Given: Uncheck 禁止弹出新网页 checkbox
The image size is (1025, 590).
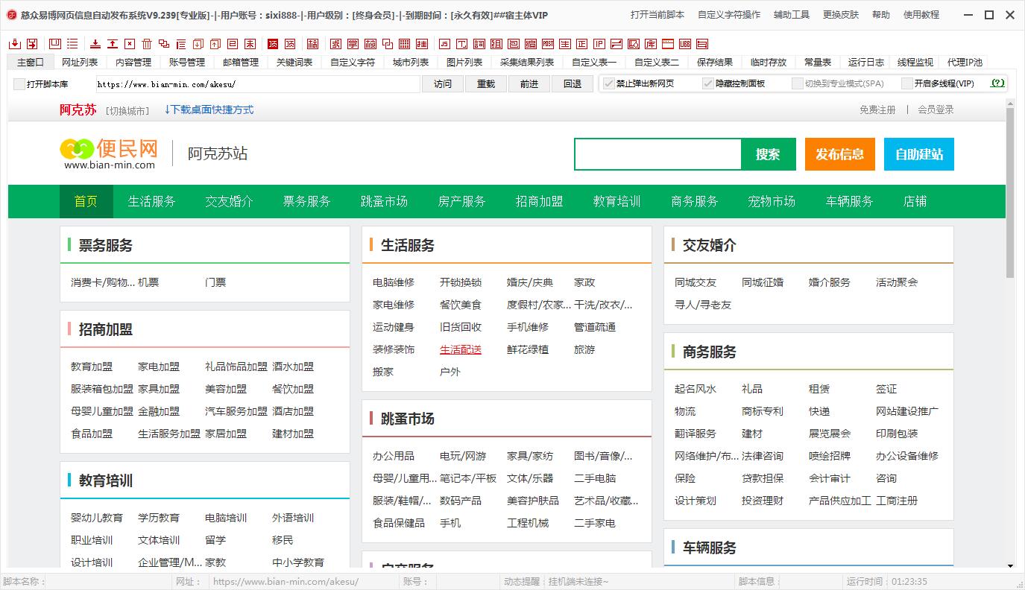Looking at the screenshot, I should pos(608,83).
